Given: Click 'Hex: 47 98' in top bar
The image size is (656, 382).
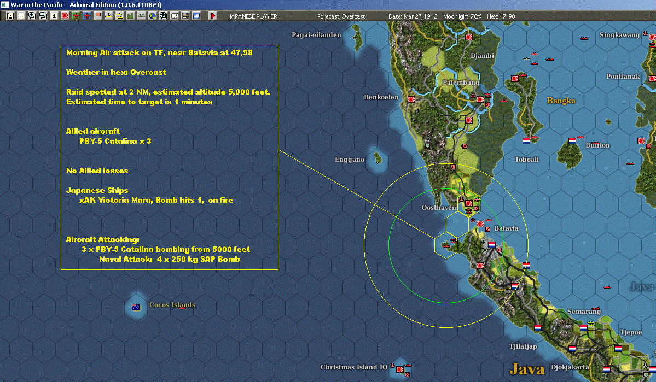Looking at the screenshot, I should click(x=501, y=16).
